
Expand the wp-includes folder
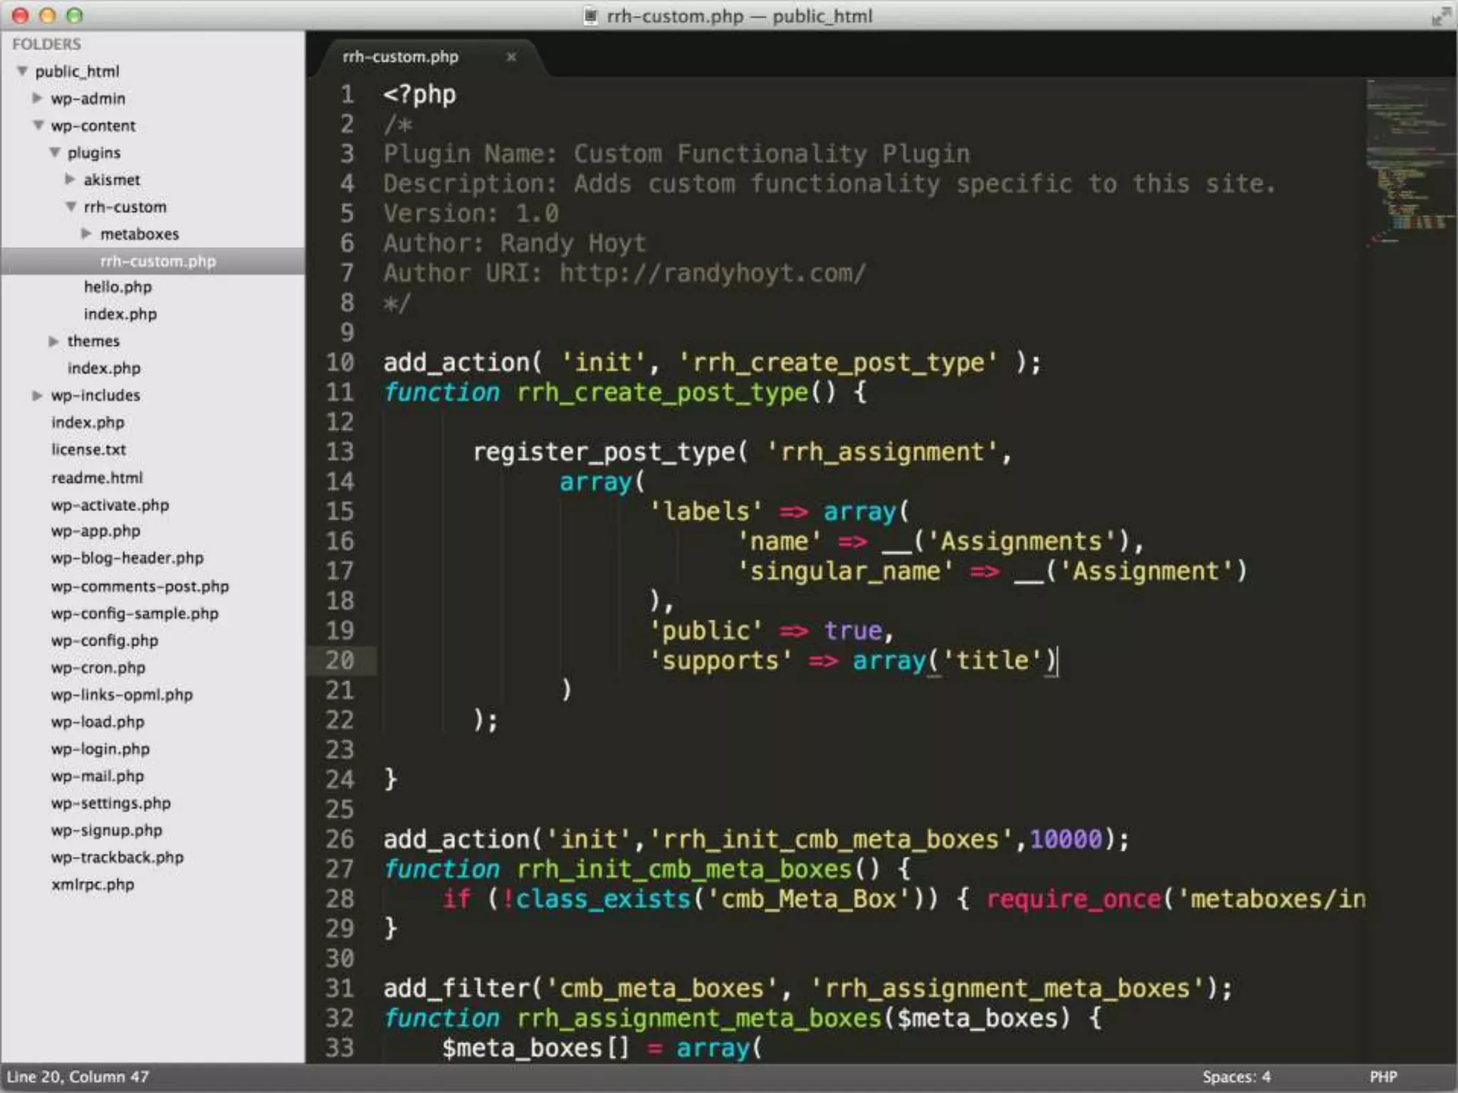click(x=38, y=395)
